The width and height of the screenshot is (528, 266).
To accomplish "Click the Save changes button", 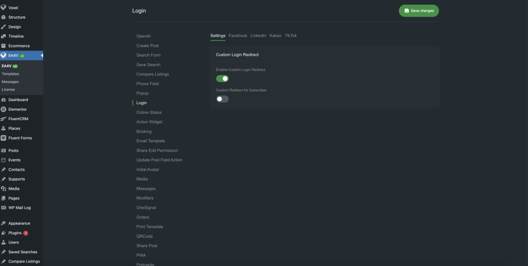I will (x=419, y=11).
